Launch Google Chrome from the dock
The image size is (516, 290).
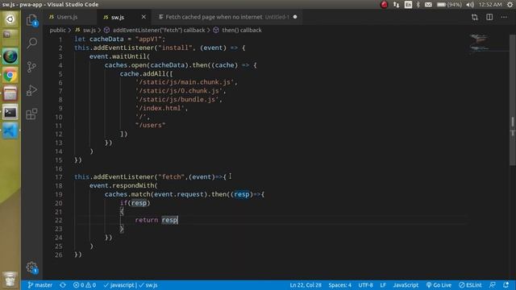tap(10, 76)
